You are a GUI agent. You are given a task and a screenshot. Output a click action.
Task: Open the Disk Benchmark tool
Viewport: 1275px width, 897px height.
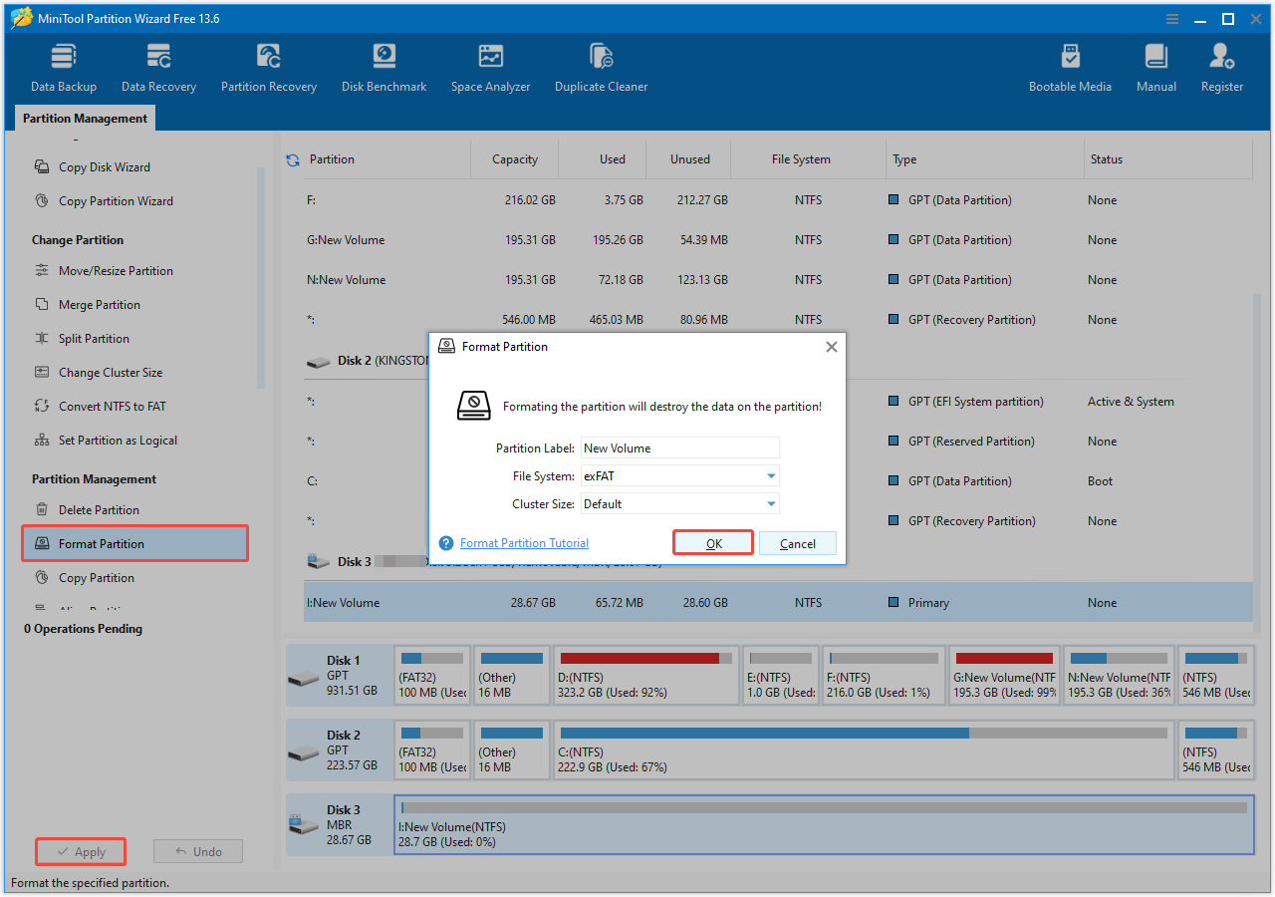(383, 66)
